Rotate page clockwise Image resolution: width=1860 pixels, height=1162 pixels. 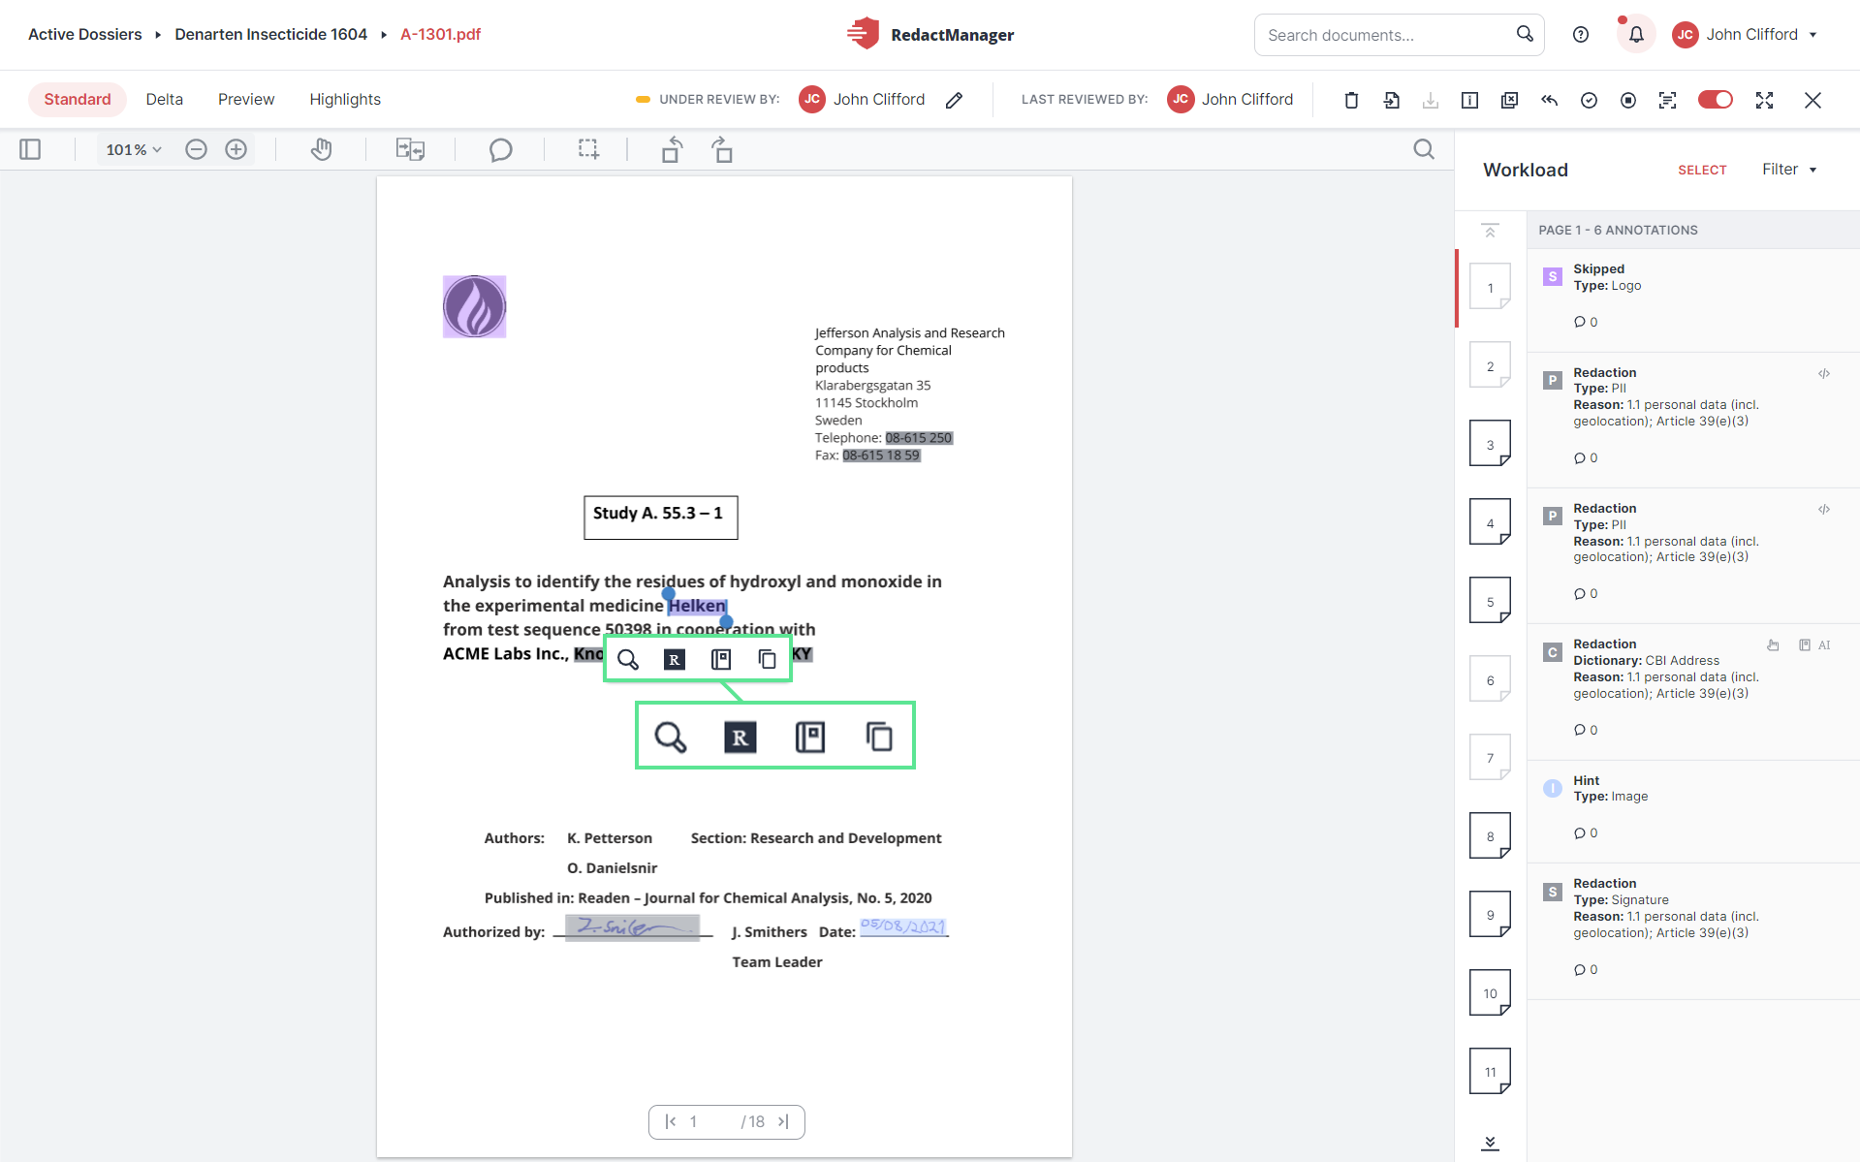pyautogui.click(x=722, y=149)
